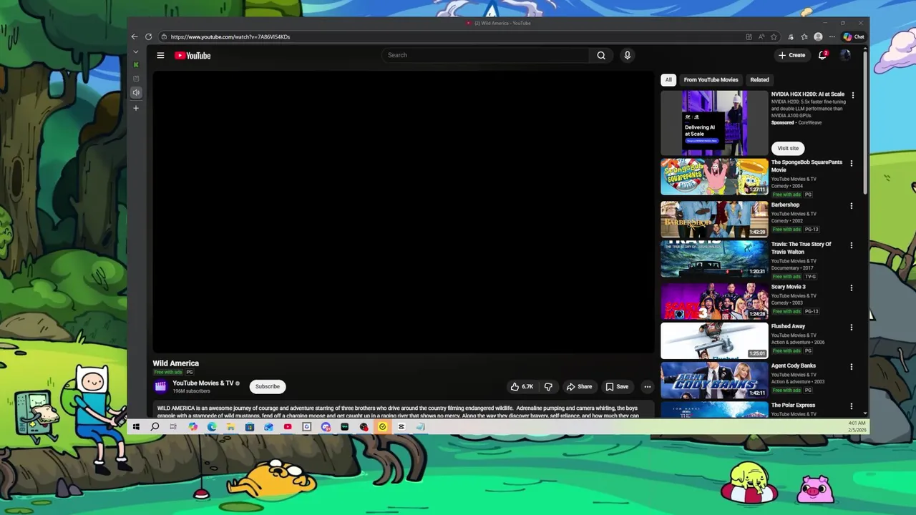Open the split screen icon in address bar
Screen dimensions: 916x515
(x=749, y=36)
